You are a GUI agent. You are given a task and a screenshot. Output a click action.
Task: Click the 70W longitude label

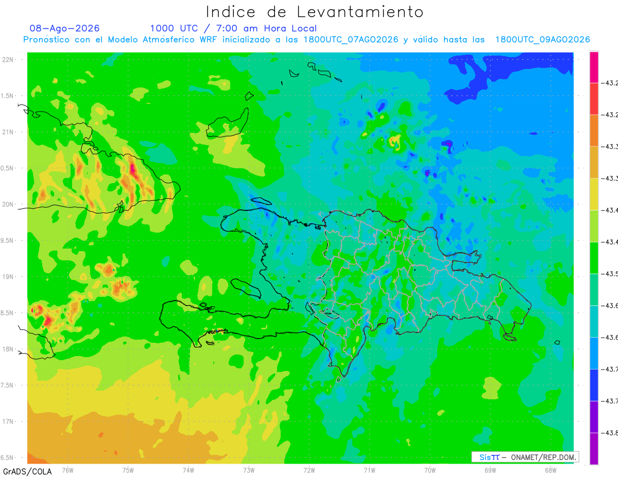click(x=430, y=470)
